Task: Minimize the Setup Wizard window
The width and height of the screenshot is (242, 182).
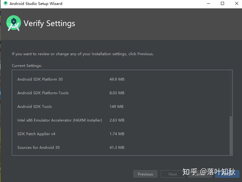Action: (208, 3)
